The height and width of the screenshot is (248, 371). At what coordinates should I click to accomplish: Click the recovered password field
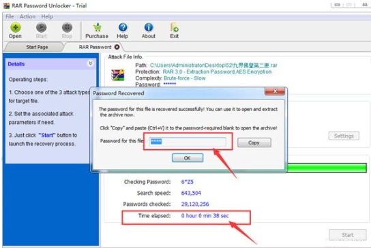[188, 142]
